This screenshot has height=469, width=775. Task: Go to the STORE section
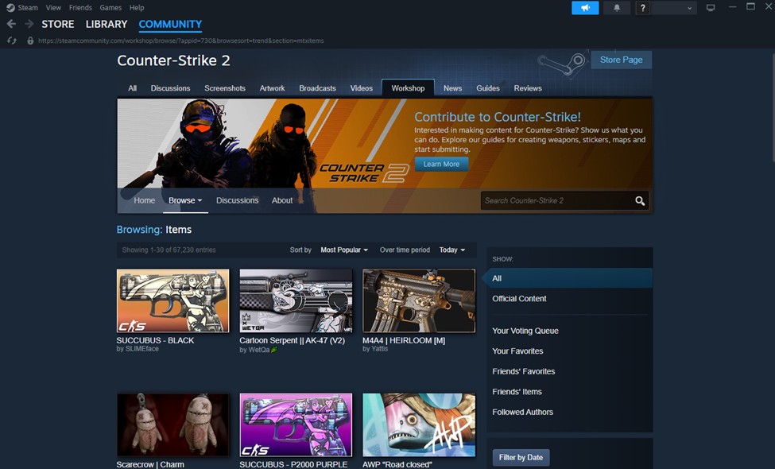pos(58,24)
